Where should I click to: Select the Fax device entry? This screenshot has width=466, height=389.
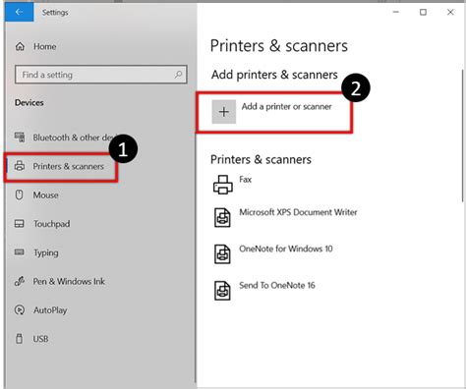click(x=233, y=185)
